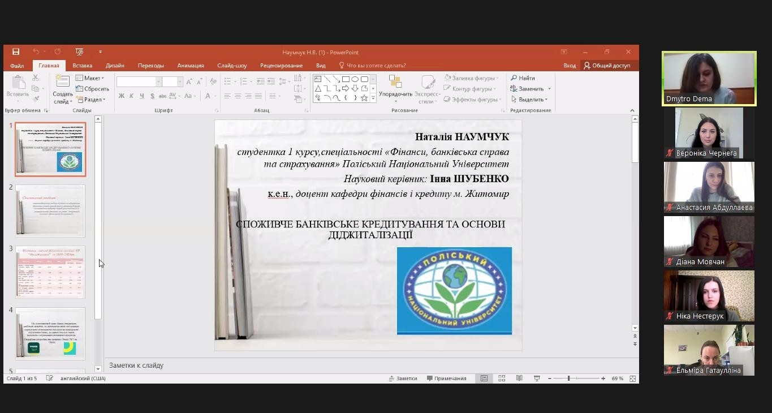This screenshot has height=413, width=772.
Task: Switch to Slide Sorter view
Action: click(502, 378)
